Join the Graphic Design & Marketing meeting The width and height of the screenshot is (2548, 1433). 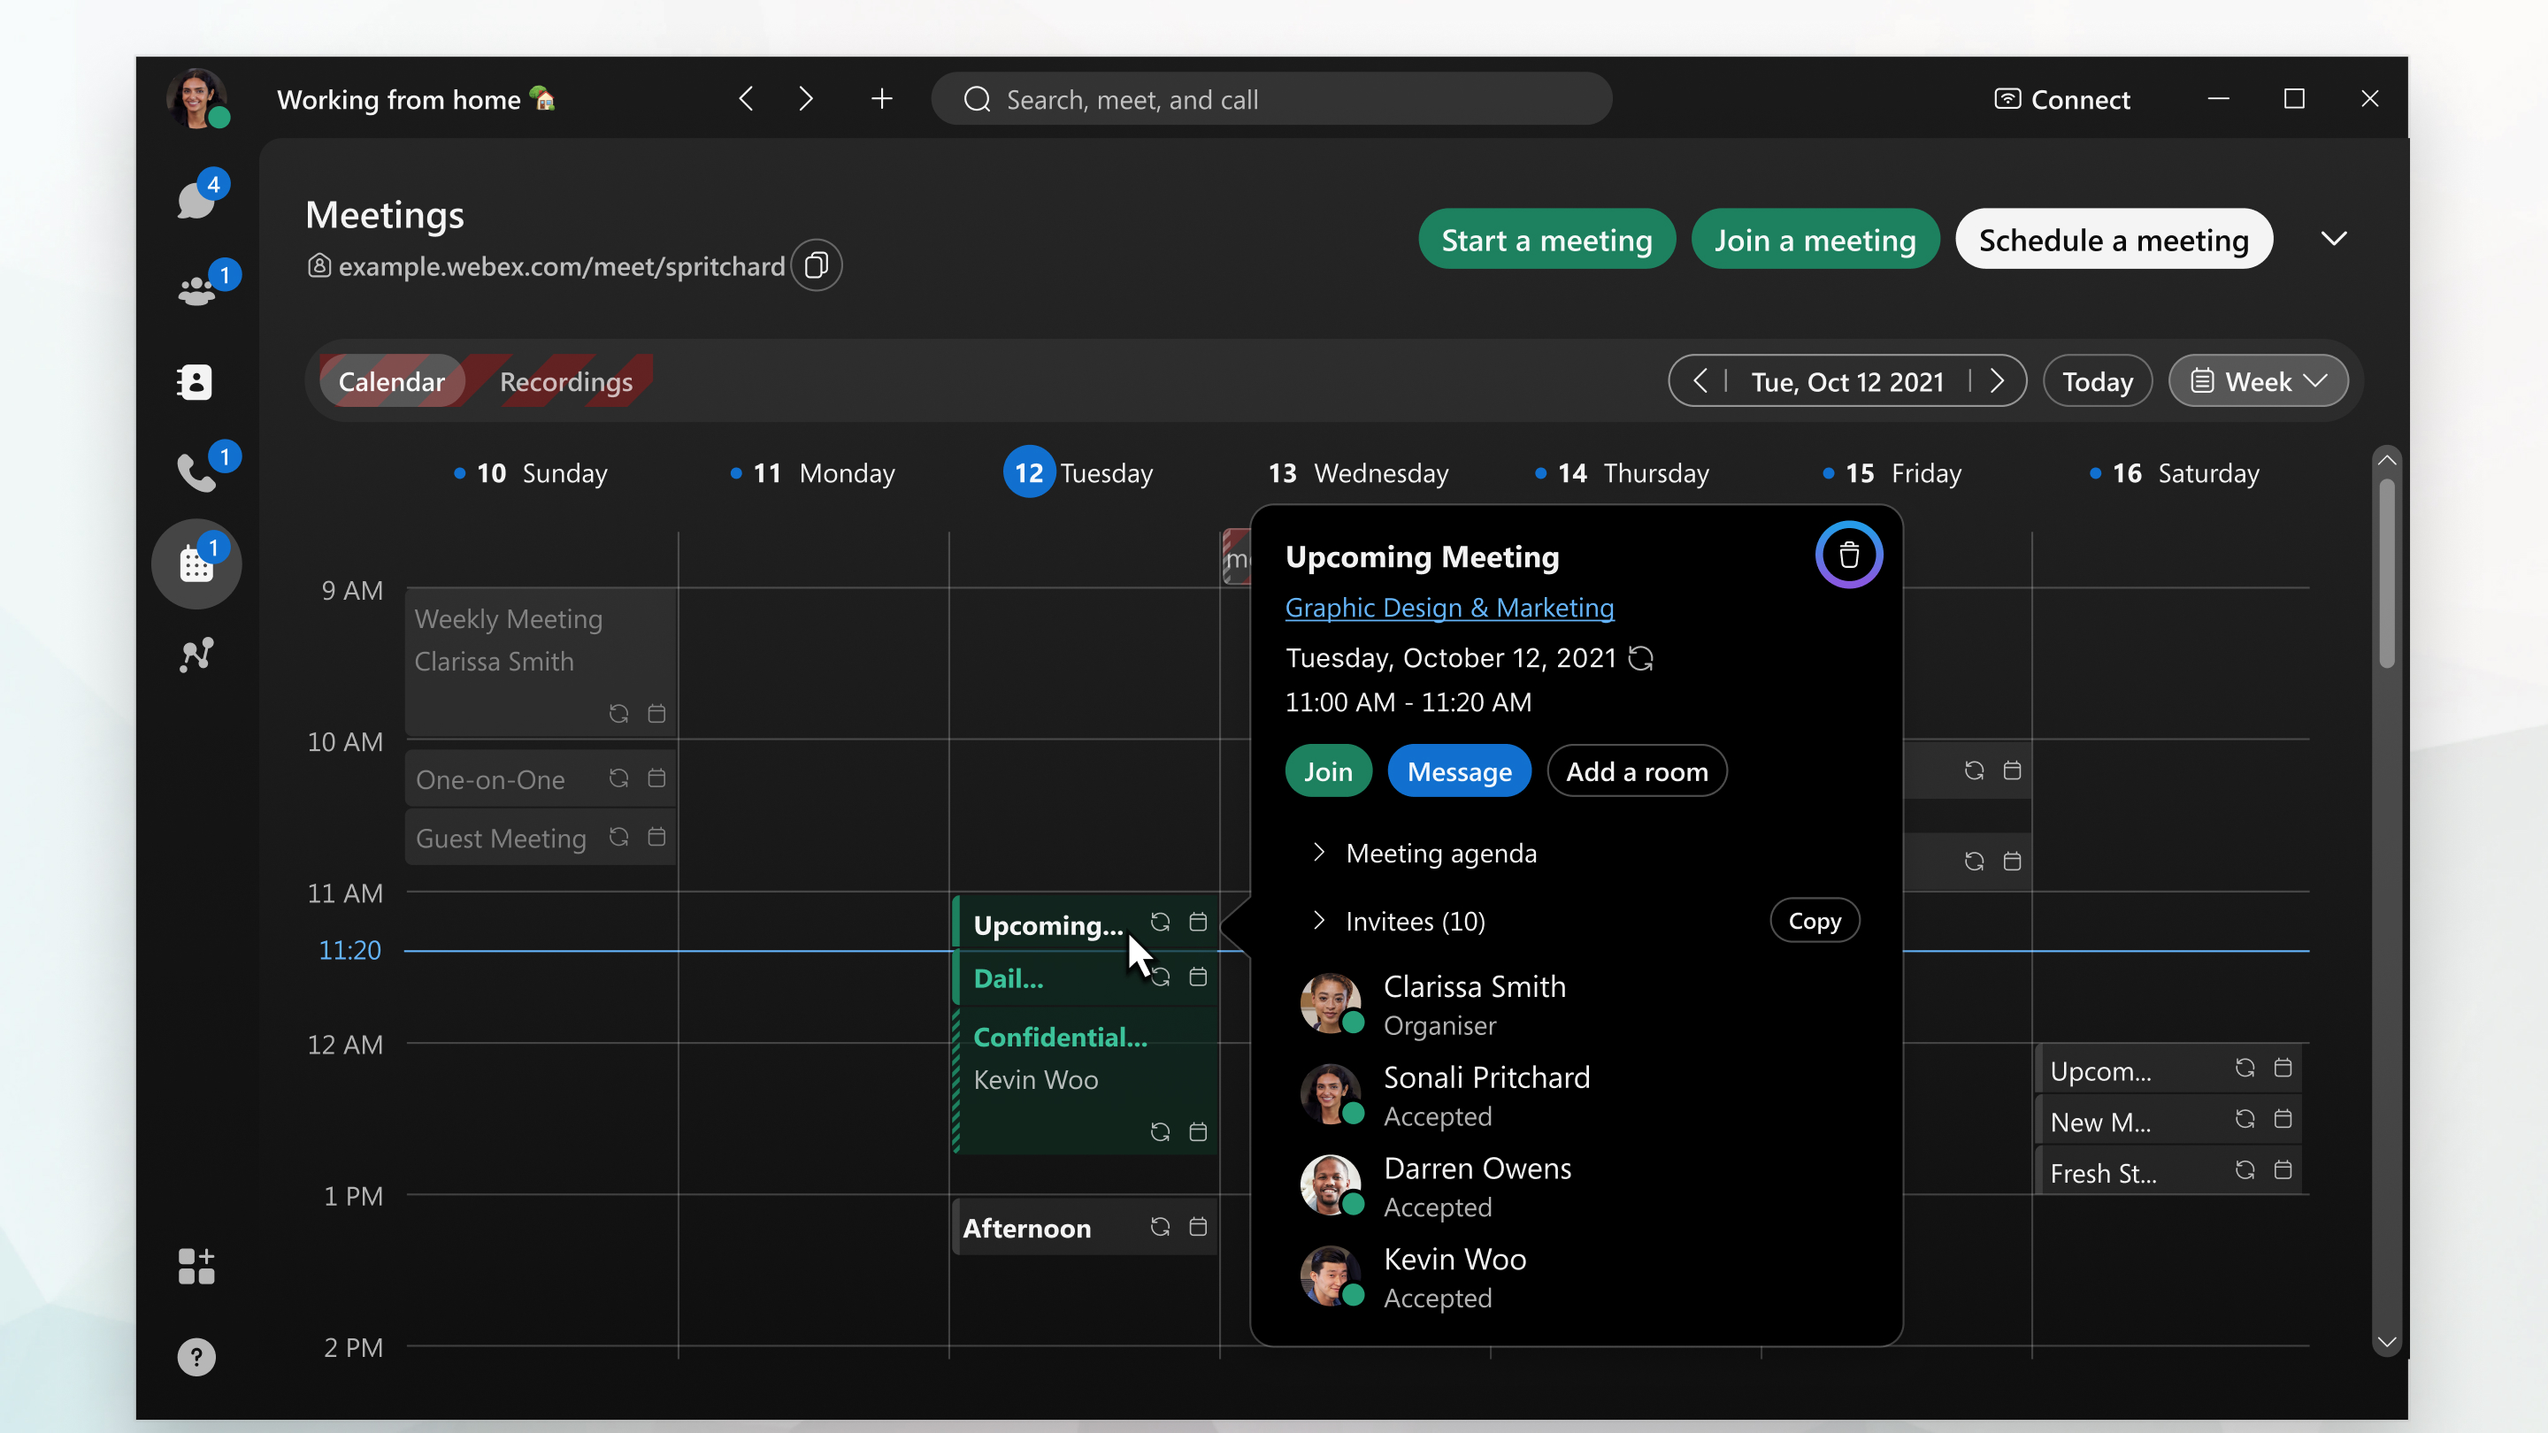pyautogui.click(x=1328, y=771)
